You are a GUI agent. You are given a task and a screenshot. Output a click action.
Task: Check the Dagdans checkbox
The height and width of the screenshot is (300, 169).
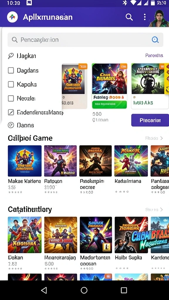[x=11, y=70]
